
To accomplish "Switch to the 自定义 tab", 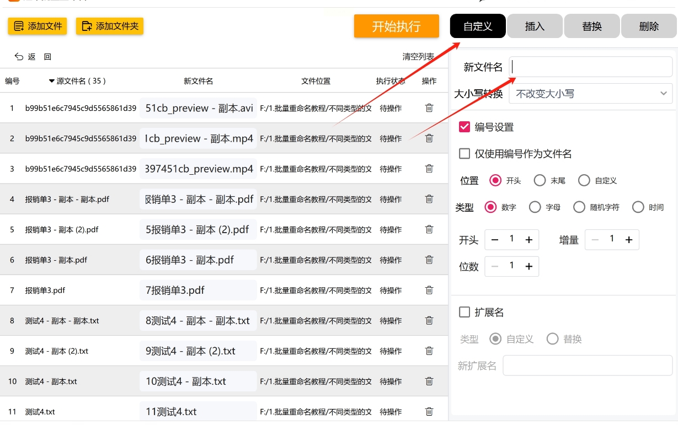I will pos(478,26).
